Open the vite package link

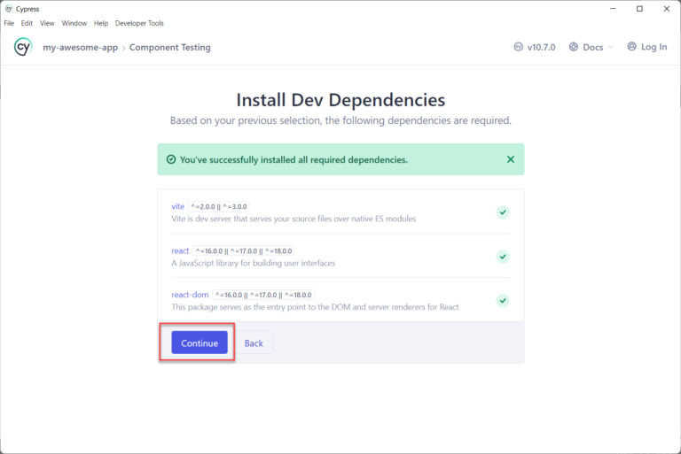(x=177, y=206)
